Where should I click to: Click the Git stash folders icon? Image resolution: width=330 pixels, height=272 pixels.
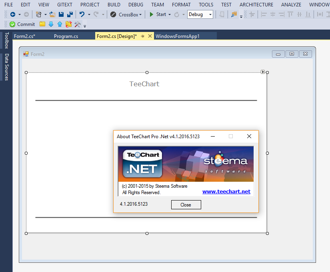click(x=69, y=24)
